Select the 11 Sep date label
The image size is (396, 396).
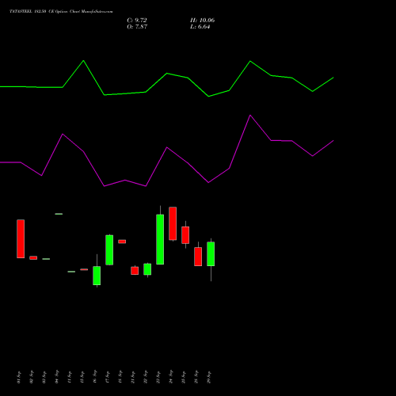point(70,377)
